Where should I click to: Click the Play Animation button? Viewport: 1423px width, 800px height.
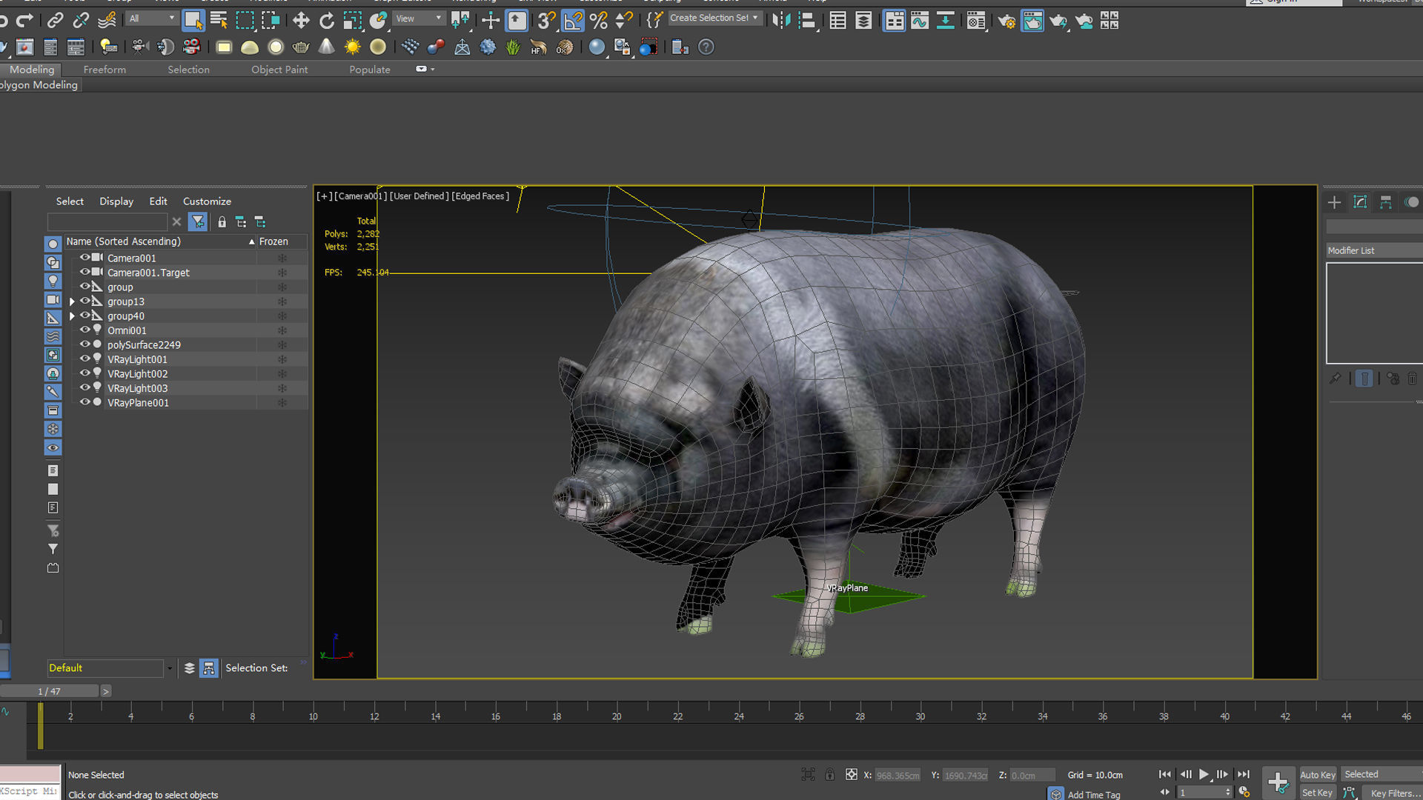1204,774
